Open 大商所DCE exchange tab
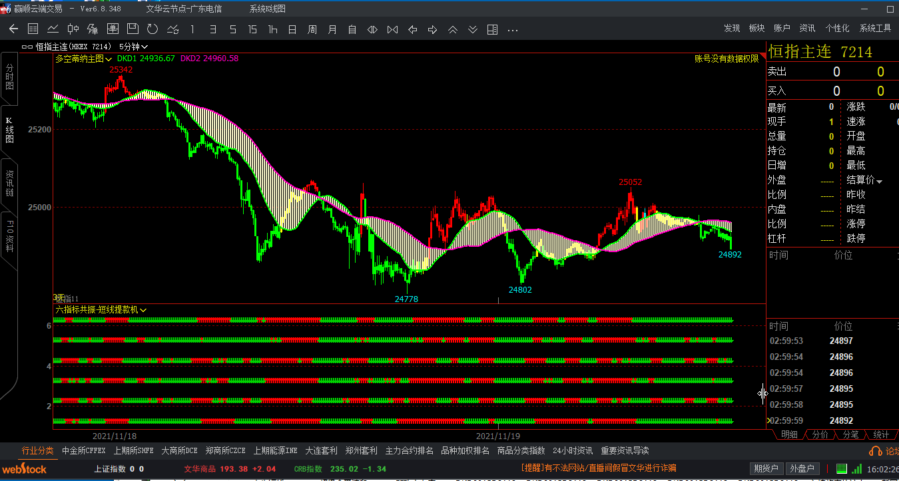This screenshot has height=481, width=899. [x=179, y=450]
